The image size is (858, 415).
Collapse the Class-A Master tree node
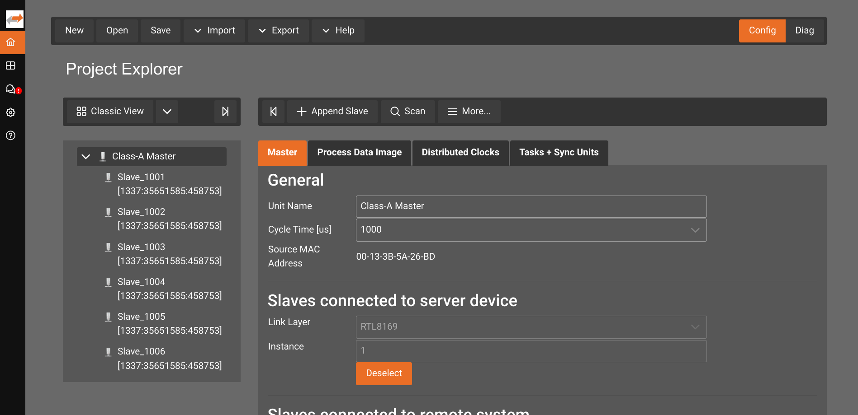point(86,157)
